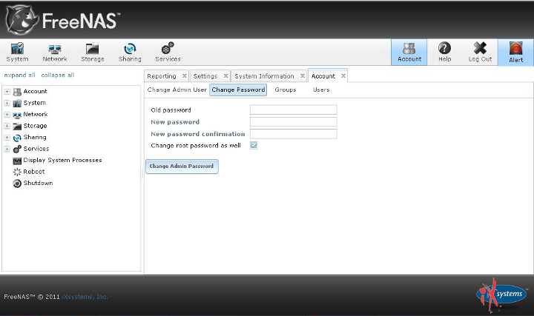Screen dimensions: 534x316
Task: Click the FreeNAS logo
Action: click(x=63, y=20)
